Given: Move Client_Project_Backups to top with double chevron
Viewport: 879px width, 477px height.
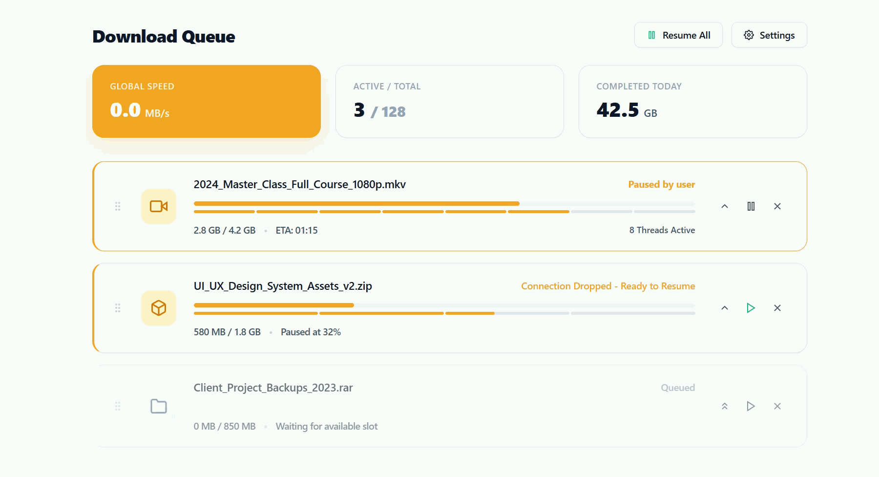Looking at the screenshot, I should coord(725,406).
